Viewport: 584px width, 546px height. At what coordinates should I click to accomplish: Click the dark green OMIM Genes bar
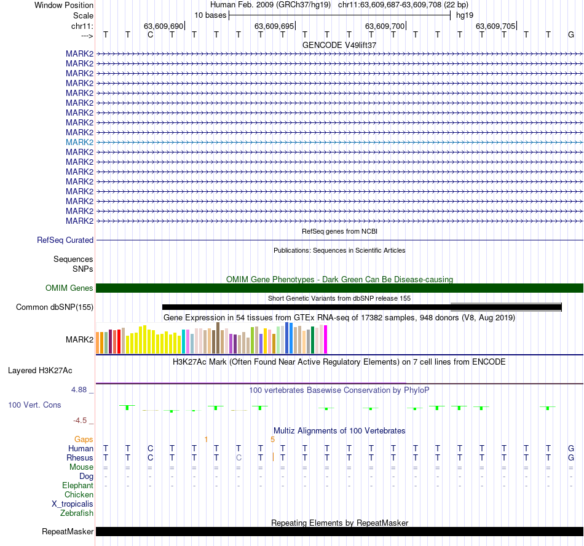(x=340, y=288)
